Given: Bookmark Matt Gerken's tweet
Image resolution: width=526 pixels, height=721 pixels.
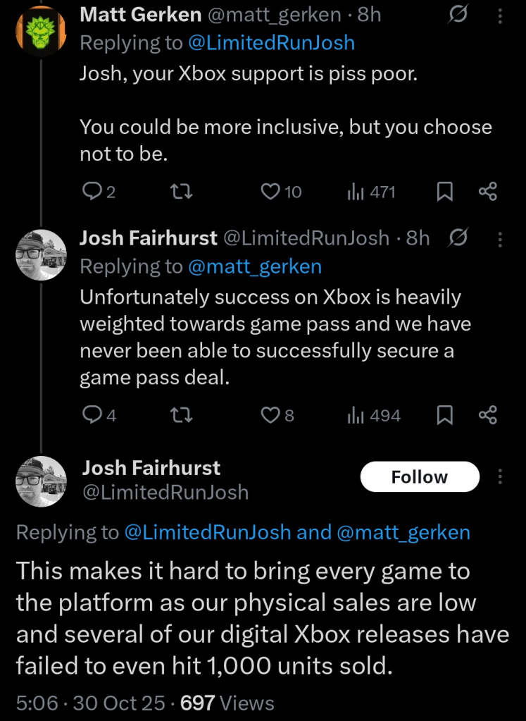Looking at the screenshot, I should coord(444,192).
